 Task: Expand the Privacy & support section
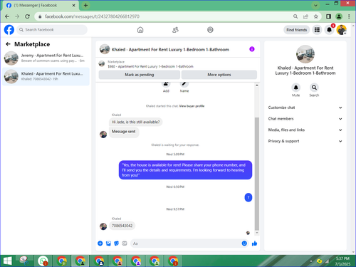pyautogui.click(x=305, y=141)
